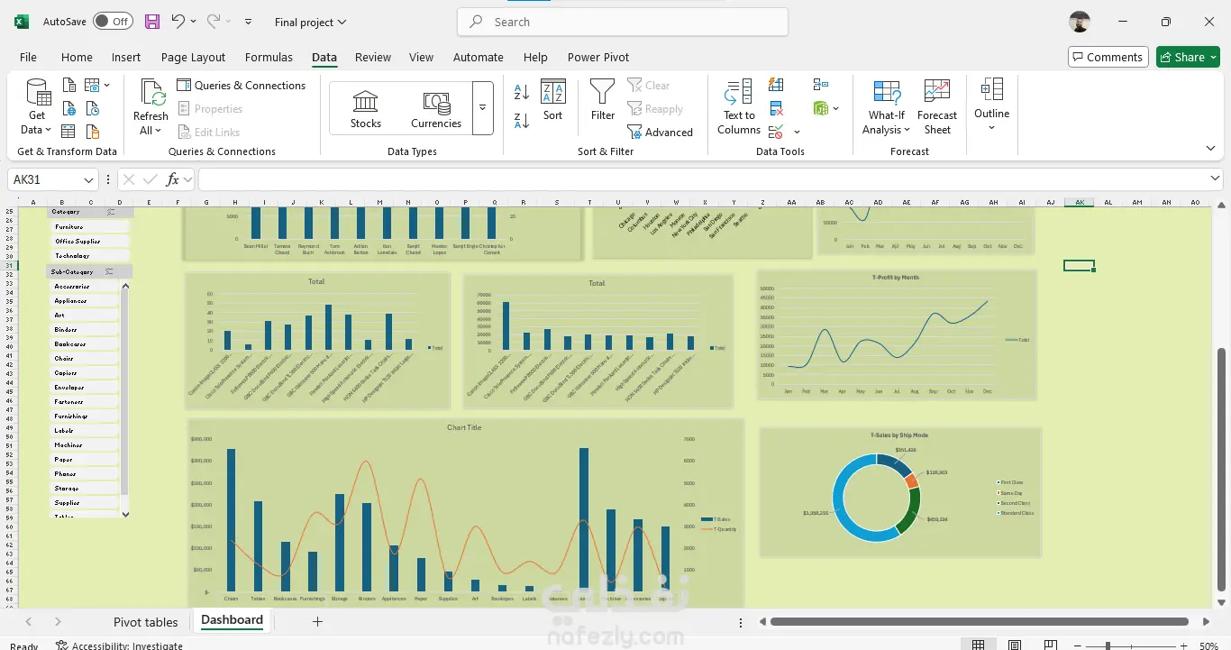Open the Queries & Connections pane

pos(242,86)
